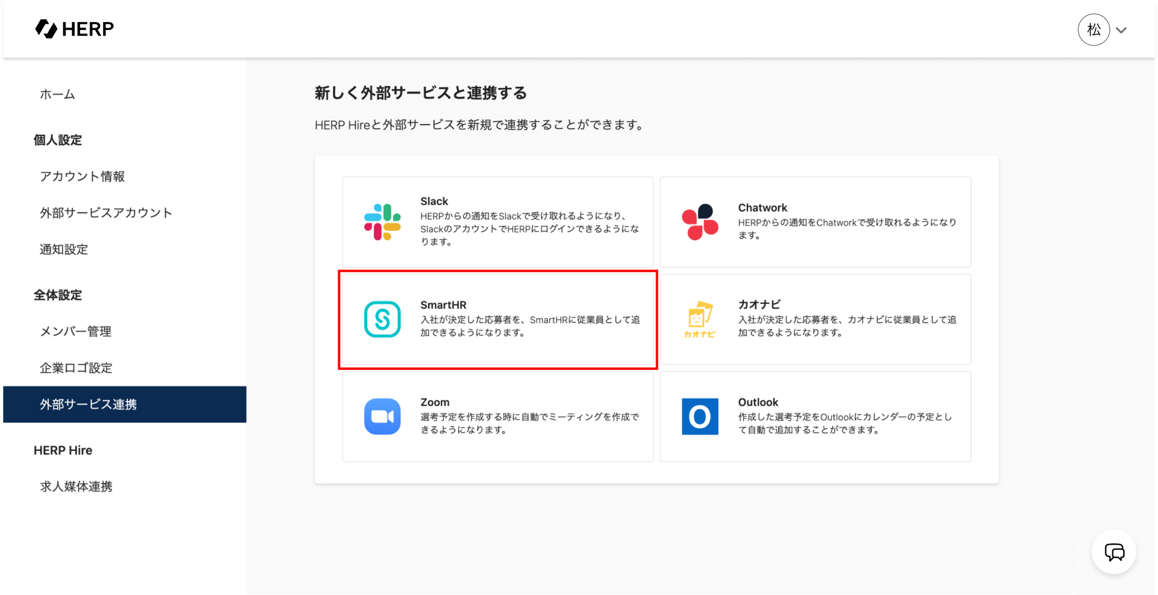Screen dimensions: 1158x595
Task: Click the 新しく外部サービスと連携する heading
Action: (x=421, y=93)
